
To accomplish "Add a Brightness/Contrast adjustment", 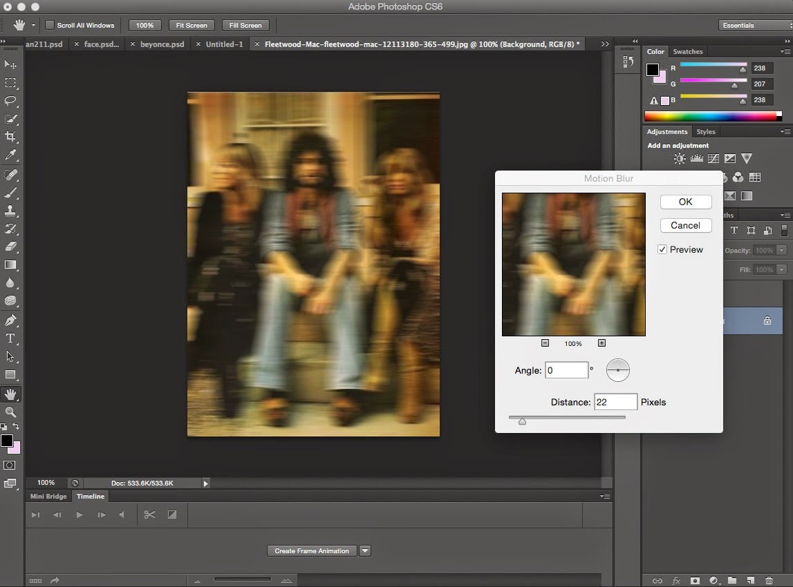I will coord(680,159).
